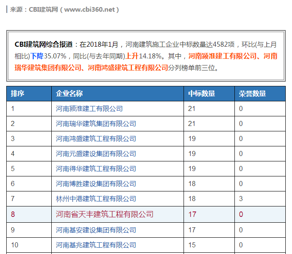Open the 河南基安建设集团有限公司 company link
The image size is (292, 254).
96,230
